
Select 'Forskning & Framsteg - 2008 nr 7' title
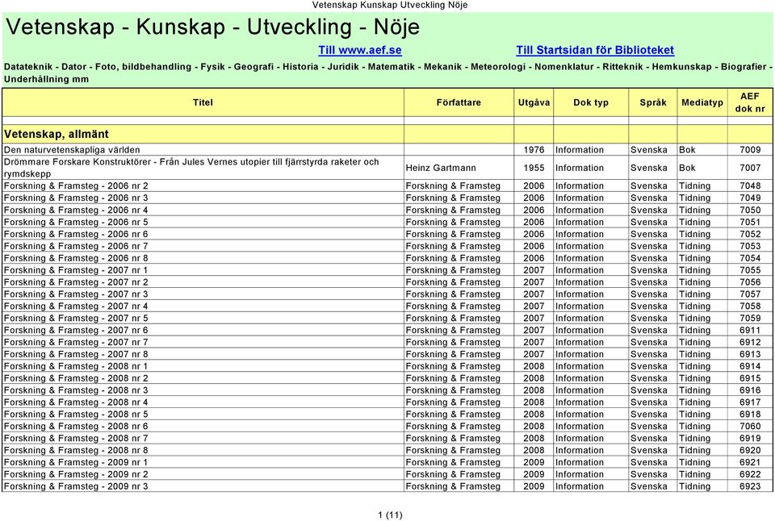[76, 438]
